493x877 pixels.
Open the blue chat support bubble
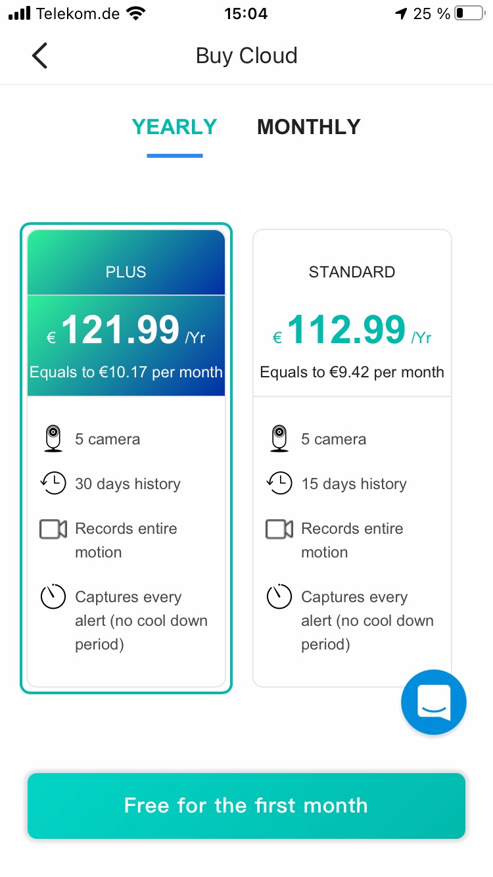(433, 701)
